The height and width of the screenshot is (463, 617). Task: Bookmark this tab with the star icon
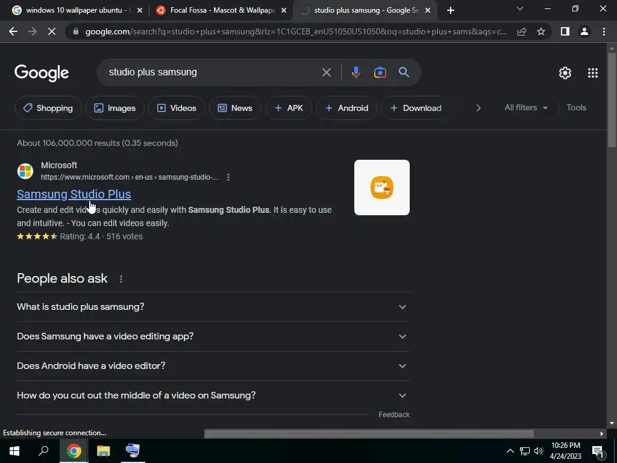click(541, 31)
